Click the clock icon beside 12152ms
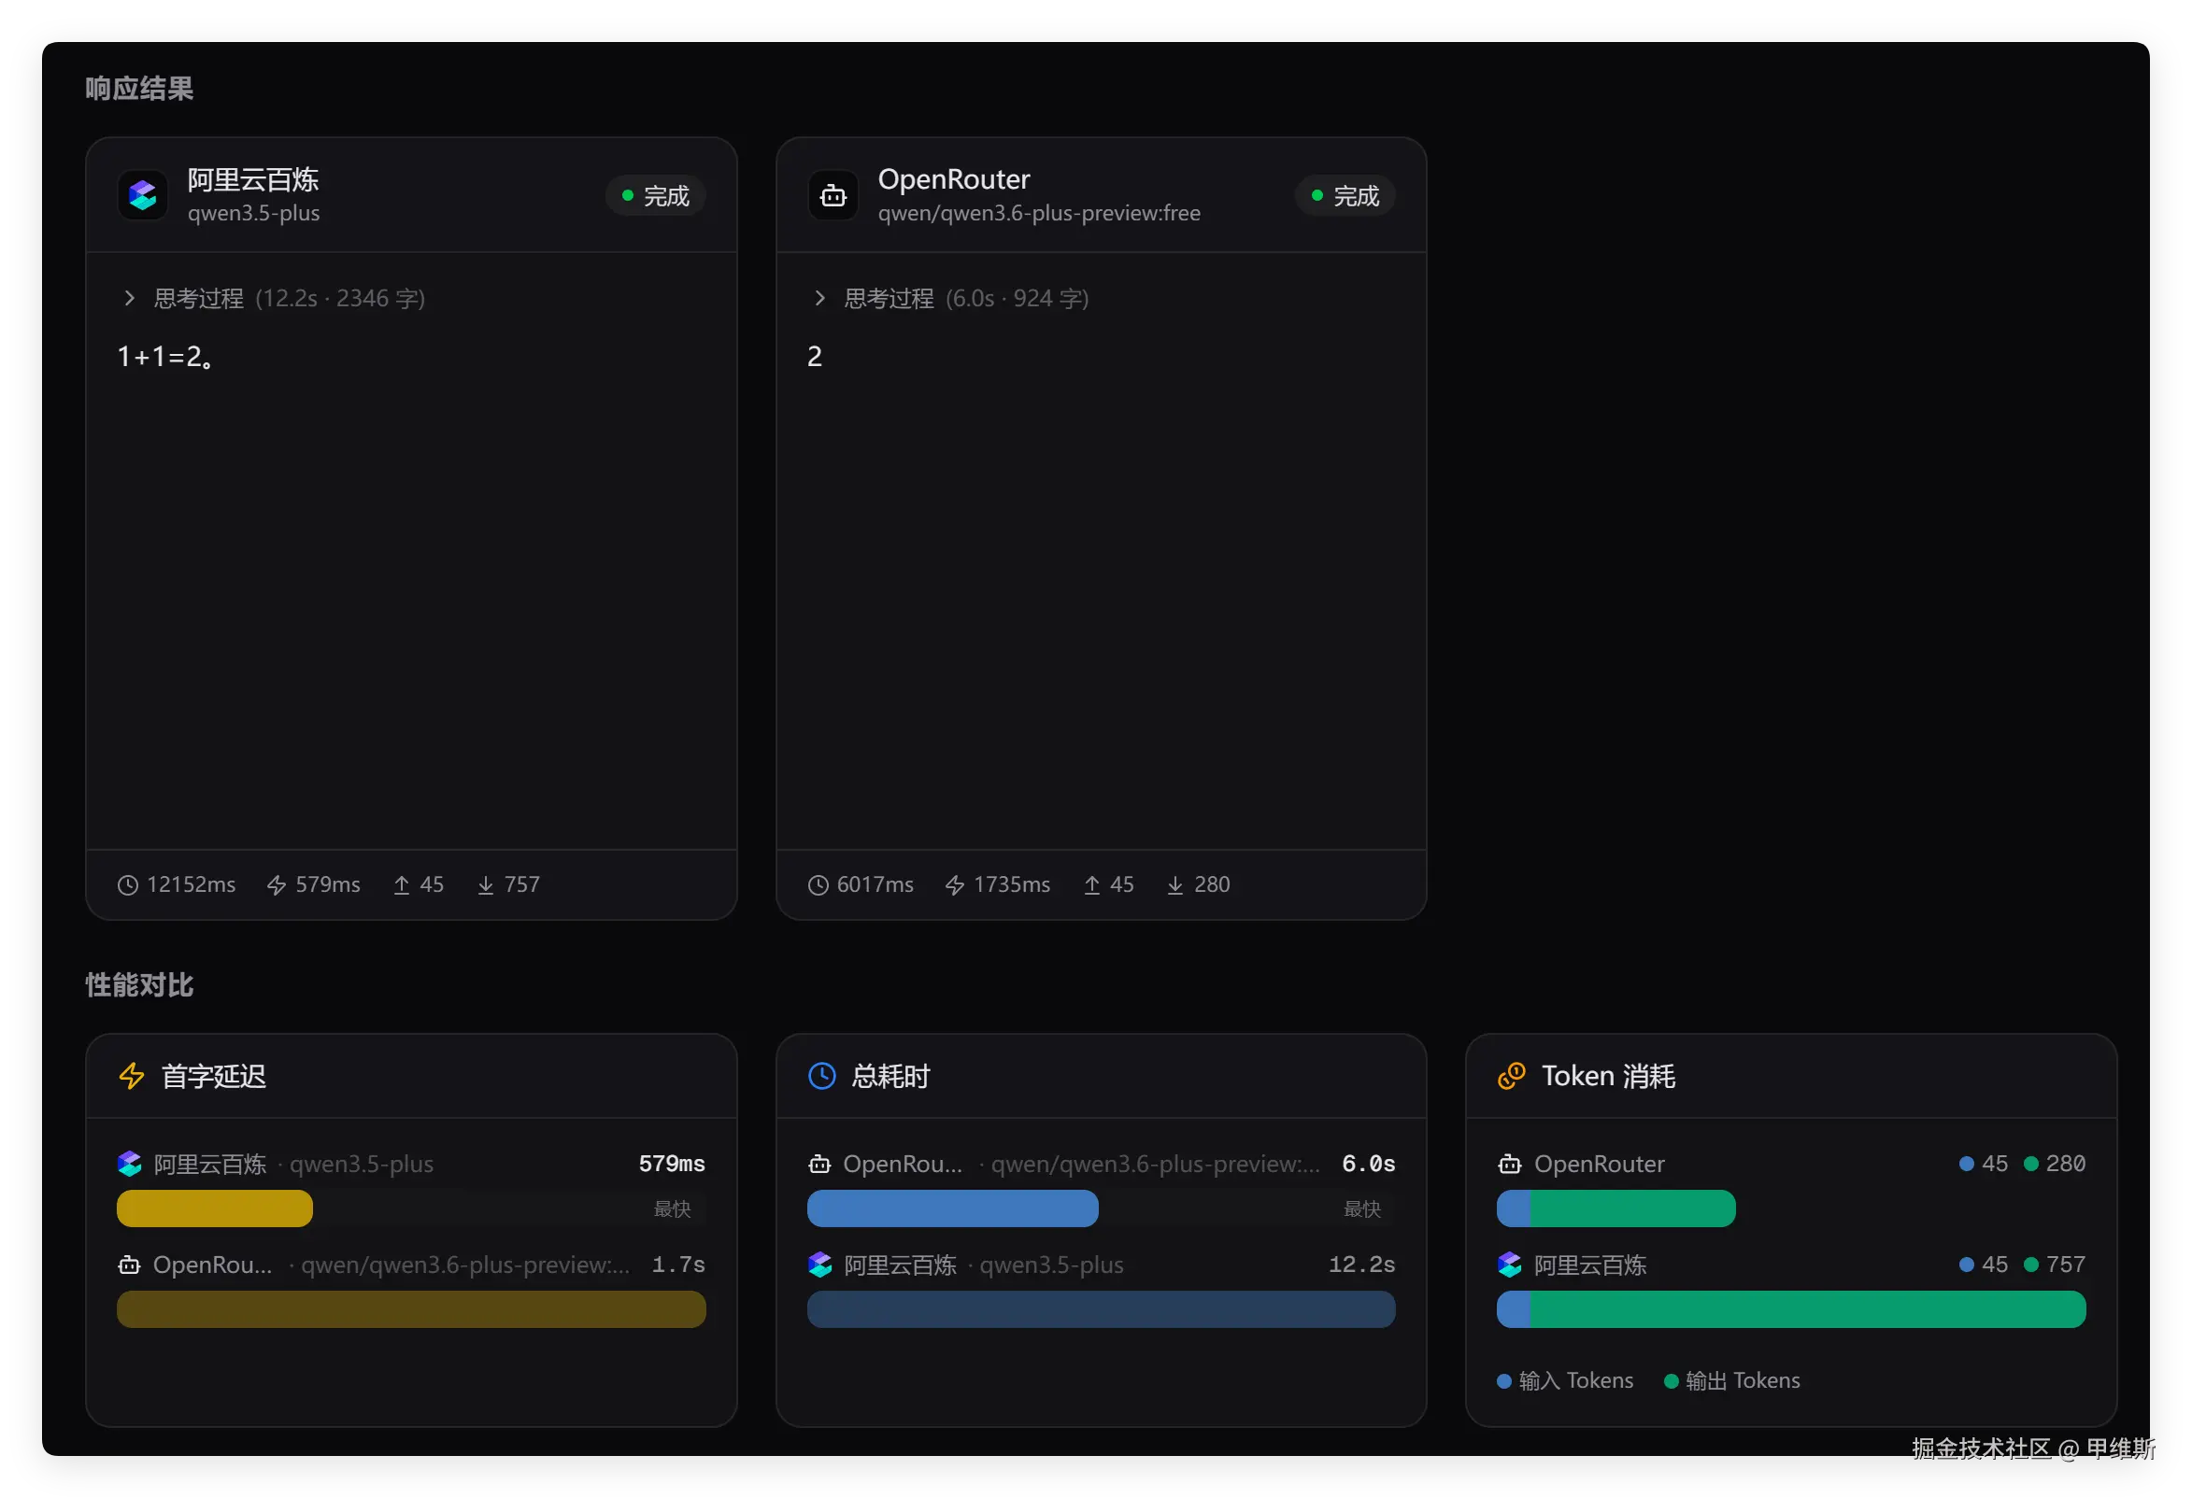The height and width of the screenshot is (1498, 2192). [x=127, y=885]
